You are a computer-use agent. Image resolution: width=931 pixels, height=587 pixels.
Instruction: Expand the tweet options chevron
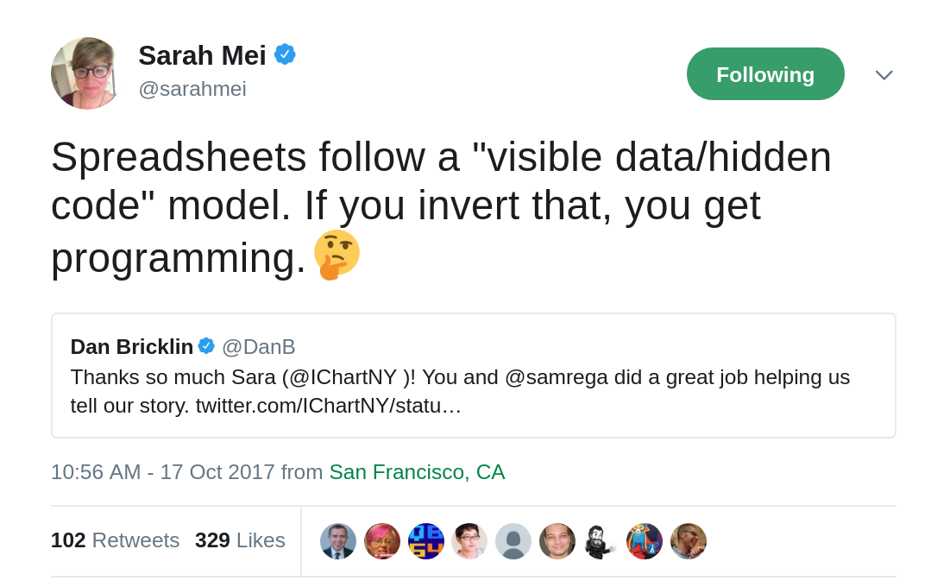[884, 75]
